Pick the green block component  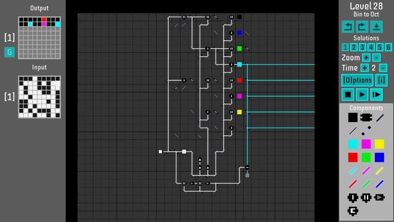366,158
